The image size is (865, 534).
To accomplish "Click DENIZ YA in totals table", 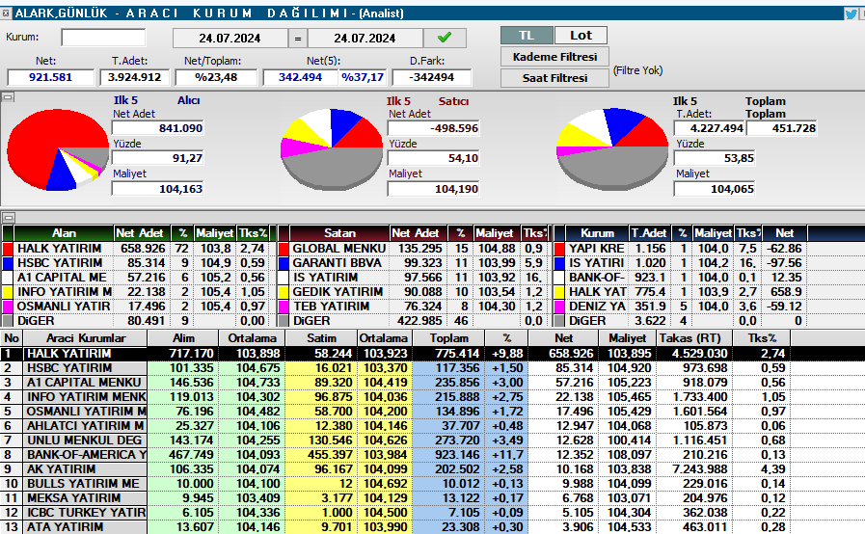I will pyautogui.click(x=598, y=307).
